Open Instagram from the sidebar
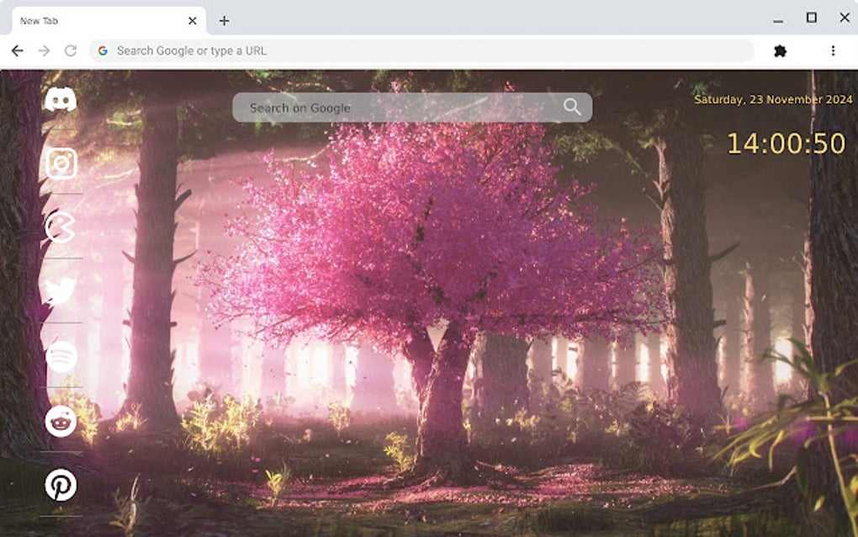Image resolution: width=858 pixels, height=537 pixels. pos(60,163)
